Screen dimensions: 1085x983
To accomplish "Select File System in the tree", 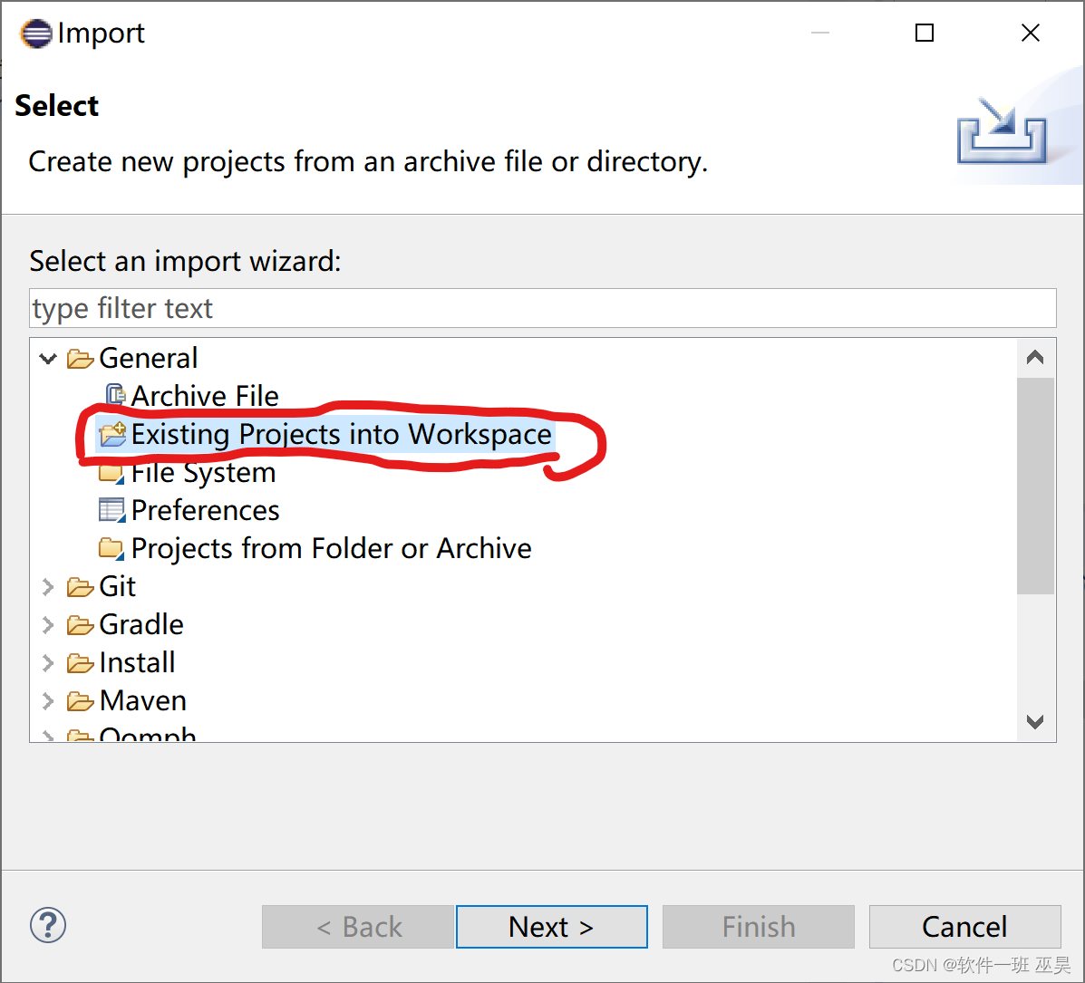I will tap(203, 473).
